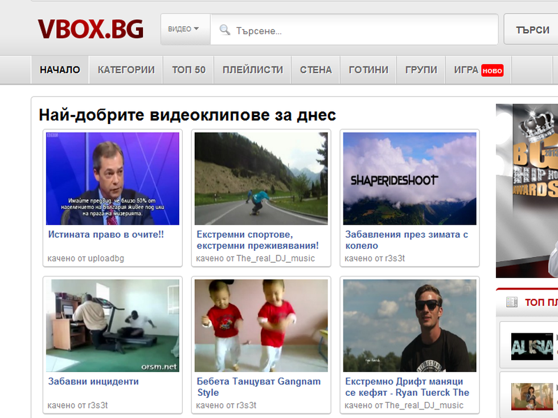Image resolution: width=558 pixels, height=418 pixels.
Task: Open uploader r3s3t under the winter bike video
Action: [395, 258]
